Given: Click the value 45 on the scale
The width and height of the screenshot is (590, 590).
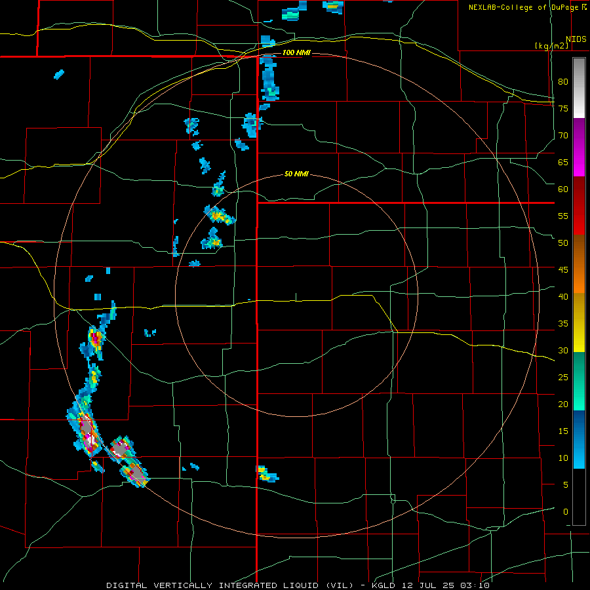Looking at the screenshot, I should [x=563, y=270].
